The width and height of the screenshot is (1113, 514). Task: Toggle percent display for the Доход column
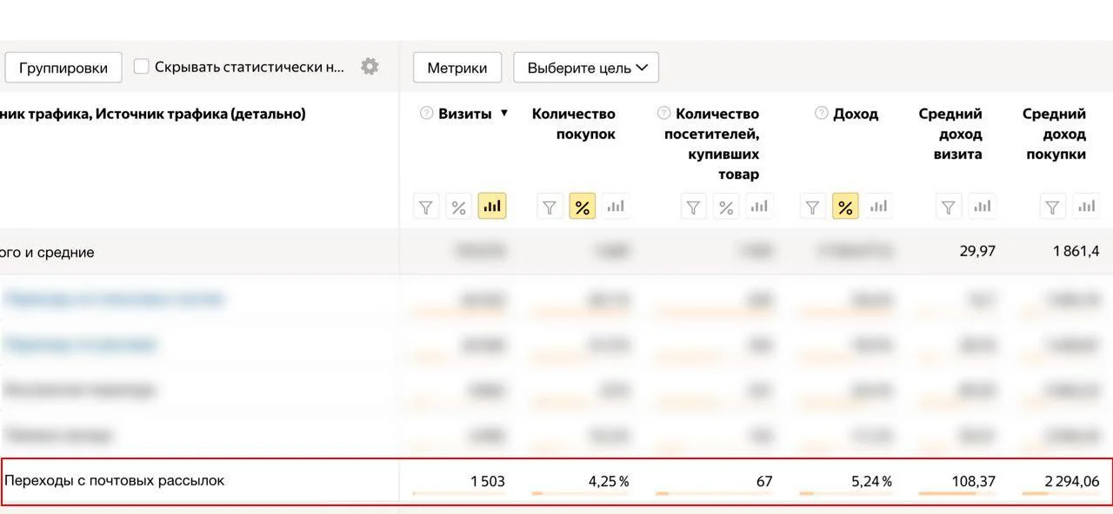click(844, 207)
